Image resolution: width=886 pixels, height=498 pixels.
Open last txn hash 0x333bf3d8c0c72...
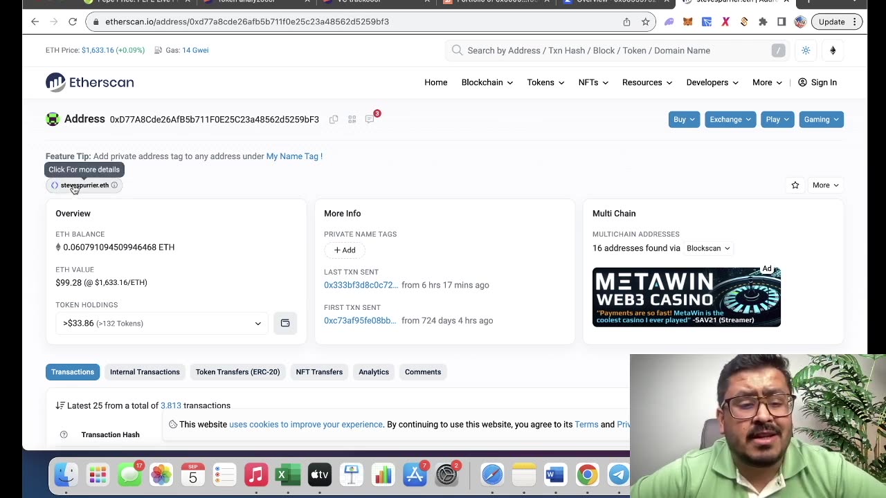pyautogui.click(x=361, y=285)
